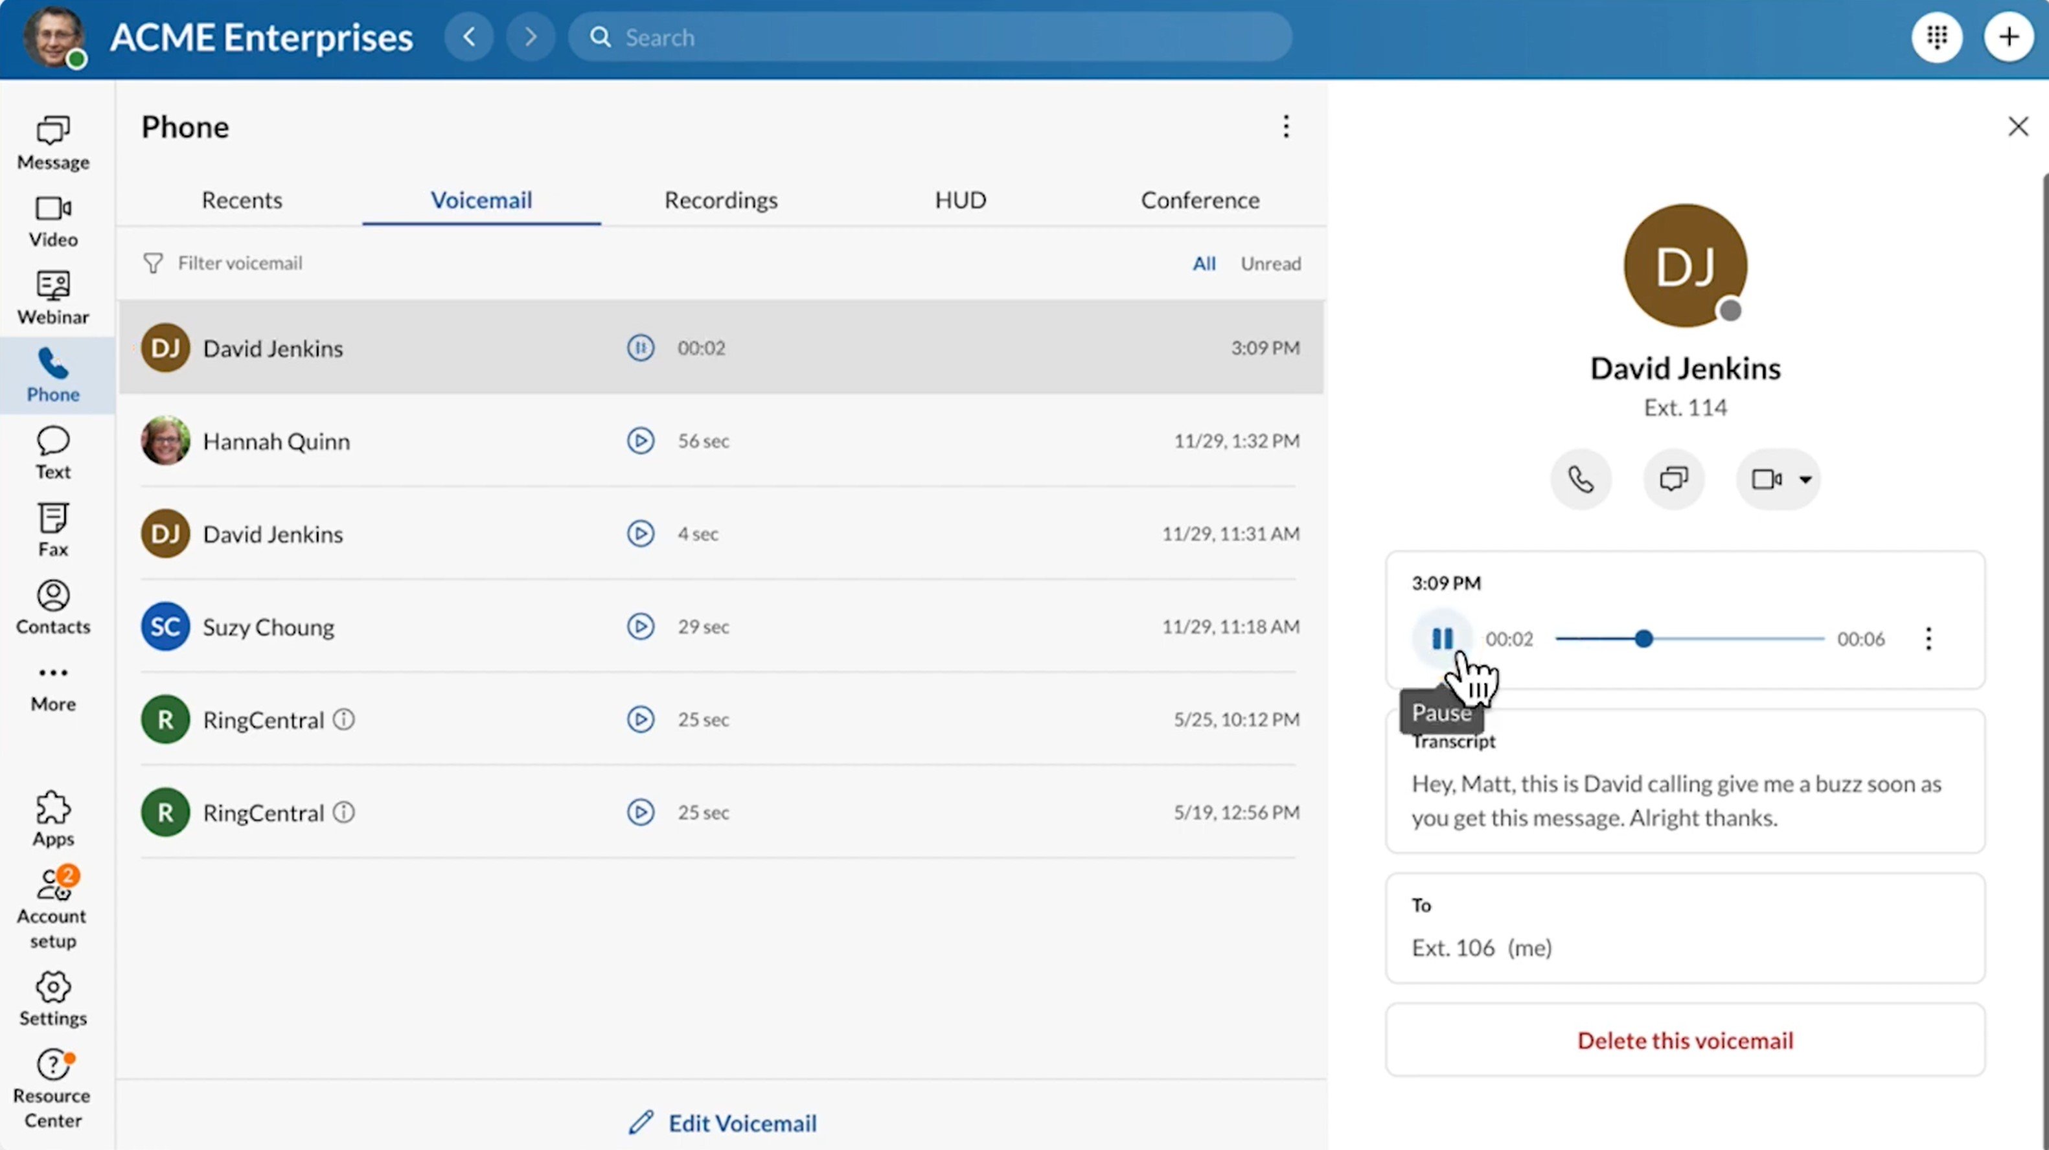Switch to Voicemail tab
The width and height of the screenshot is (2049, 1150).
point(480,198)
